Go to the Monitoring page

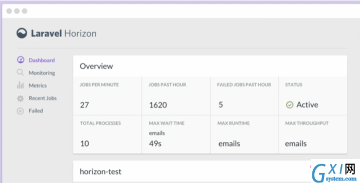(x=42, y=73)
